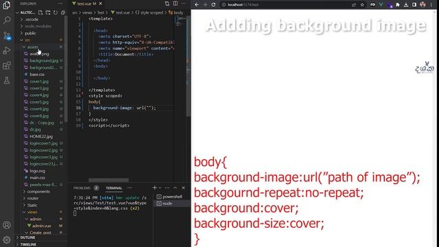Create a new terminal with plus

point(154,187)
